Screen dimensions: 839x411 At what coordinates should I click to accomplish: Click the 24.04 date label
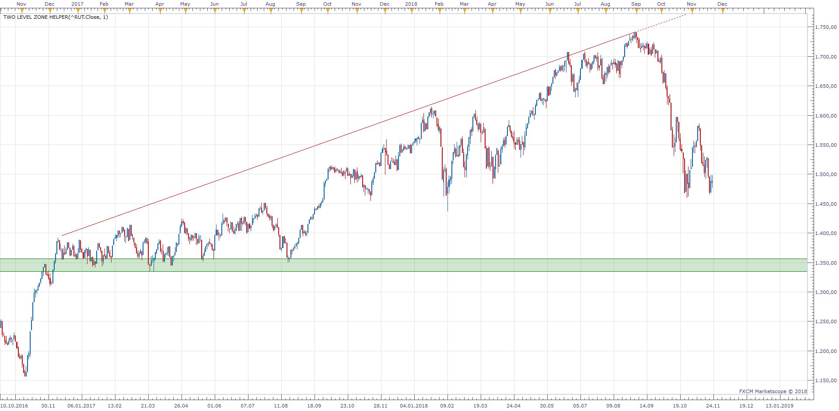514,406
